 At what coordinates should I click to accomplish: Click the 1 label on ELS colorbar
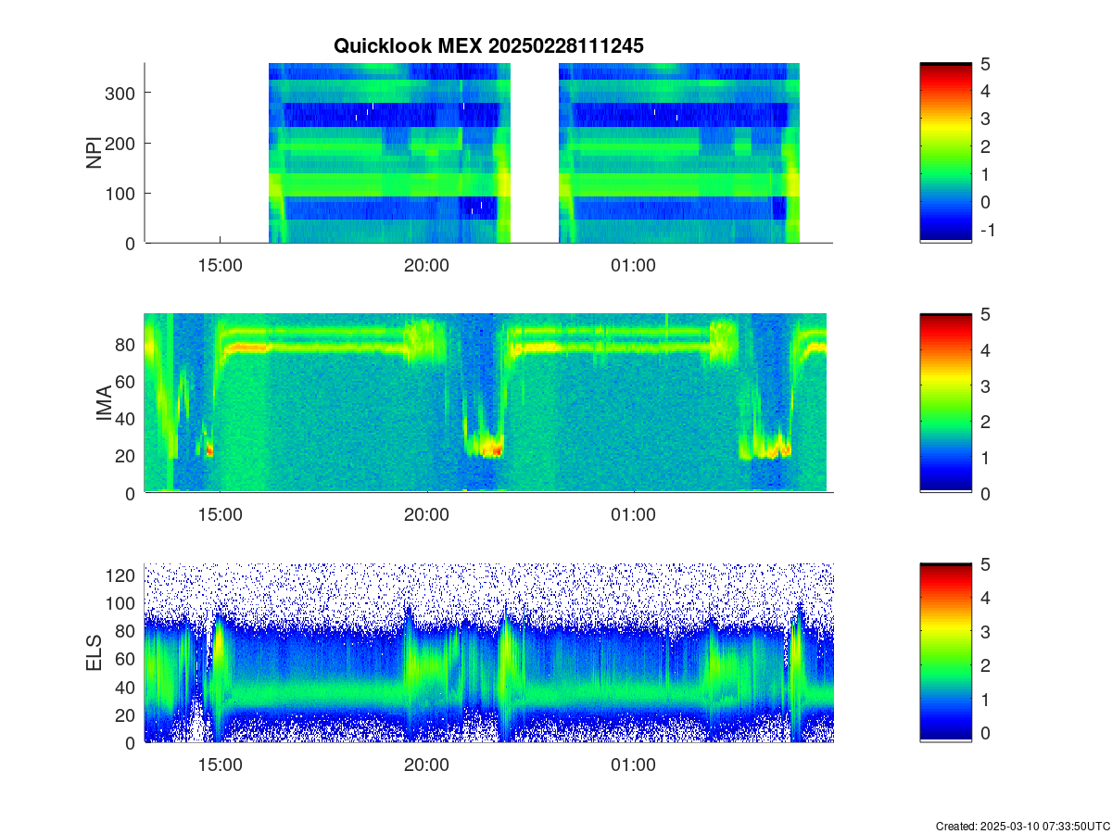[x=986, y=700]
